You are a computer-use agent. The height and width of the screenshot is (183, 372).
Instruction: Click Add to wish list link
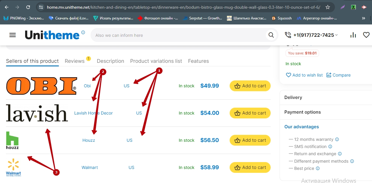click(x=304, y=75)
